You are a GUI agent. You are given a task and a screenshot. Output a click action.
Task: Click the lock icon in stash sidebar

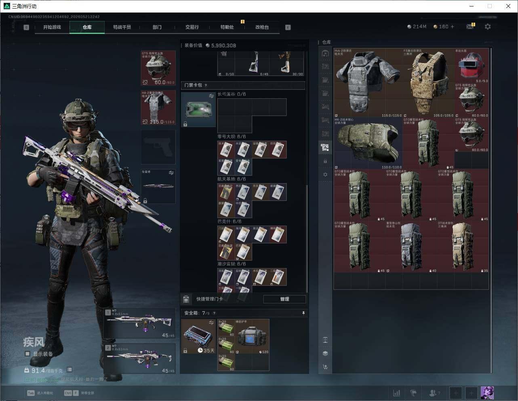[x=325, y=161]
